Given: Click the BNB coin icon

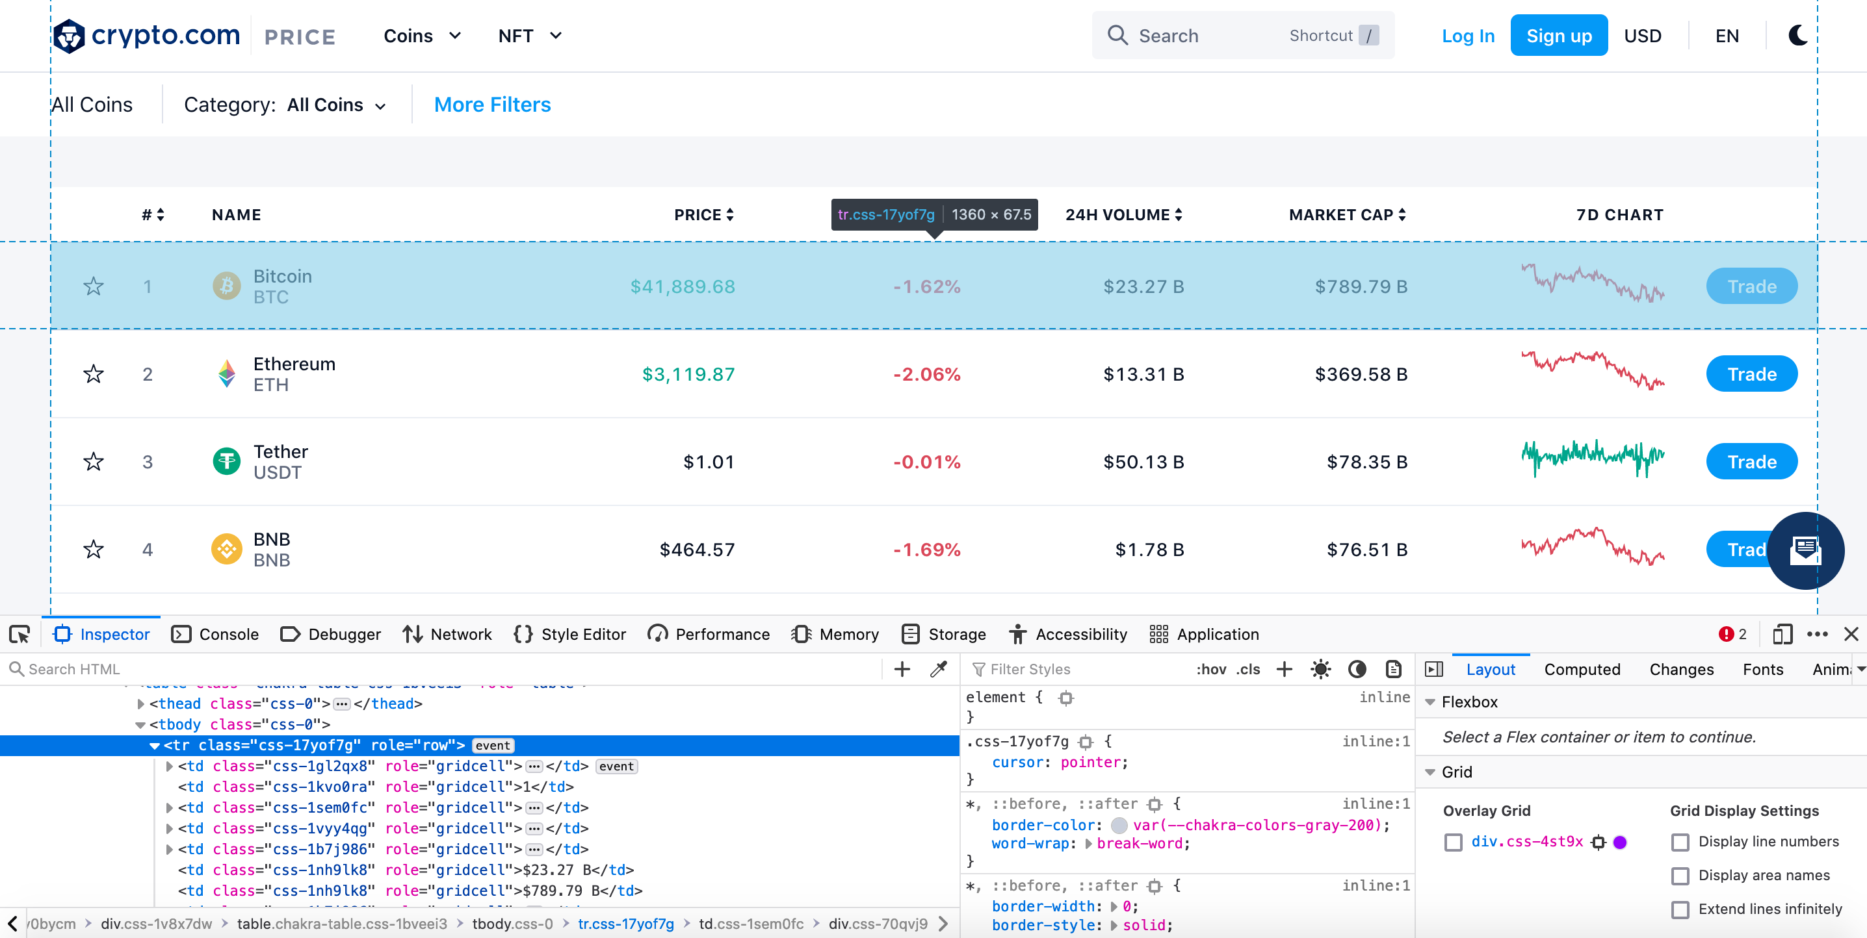Looking at the screenshot, I should point(226,549).
